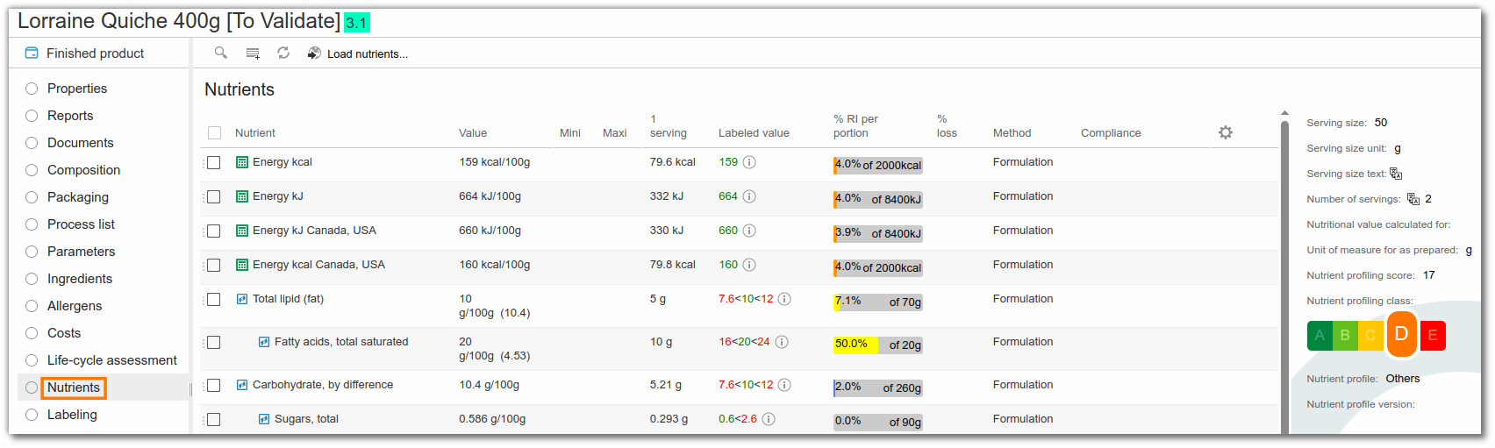Click the translate icon beside Serving size text
This screenshot has width=1495, height=448.
tap(1396, 174)
